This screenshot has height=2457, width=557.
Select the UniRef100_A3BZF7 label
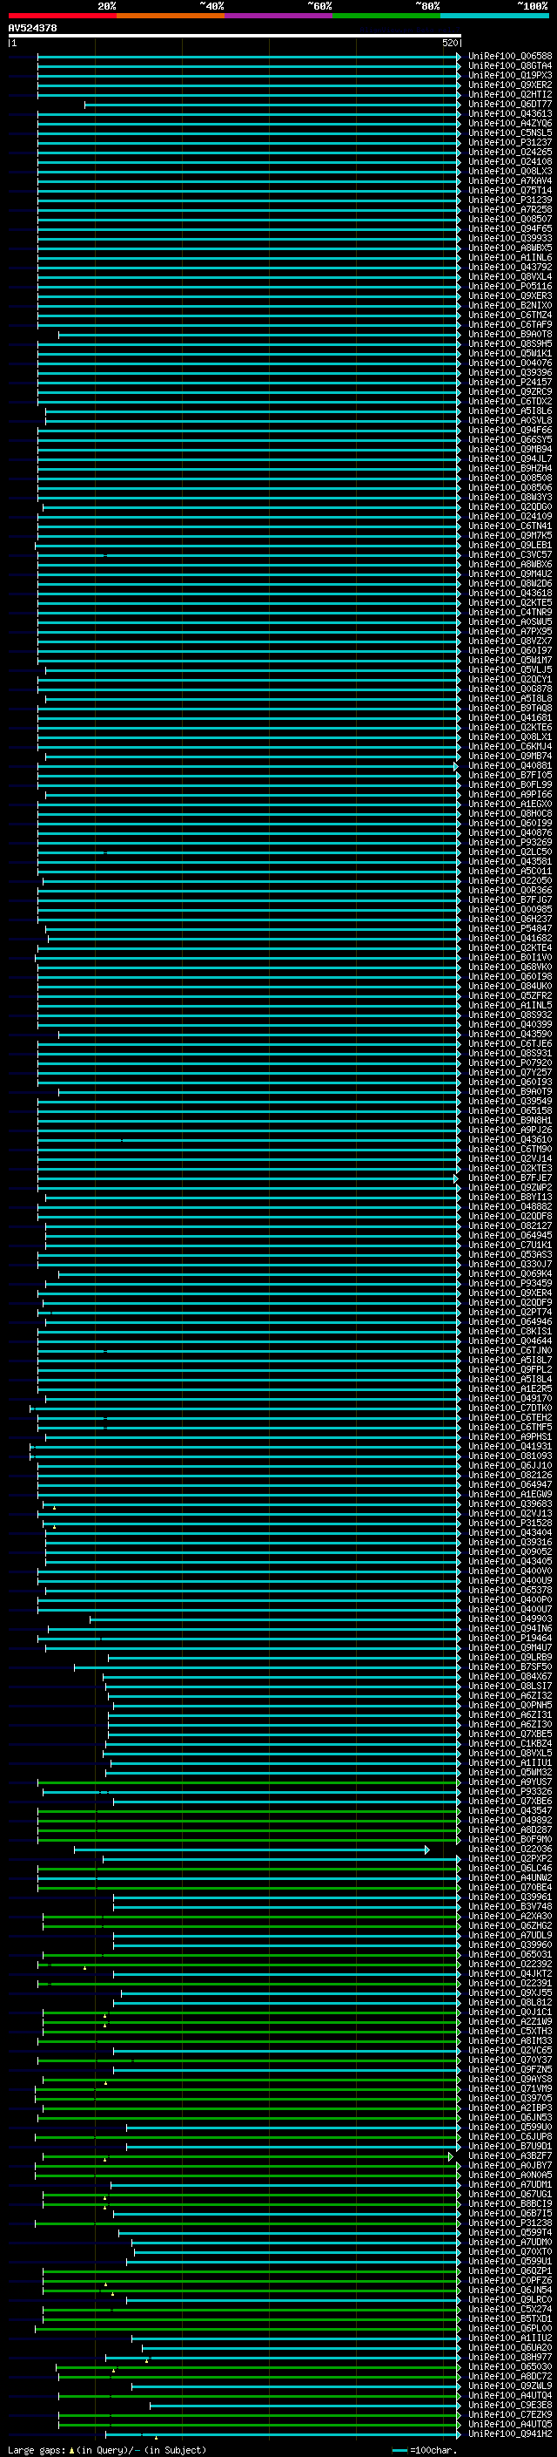tap(510, 2155)
